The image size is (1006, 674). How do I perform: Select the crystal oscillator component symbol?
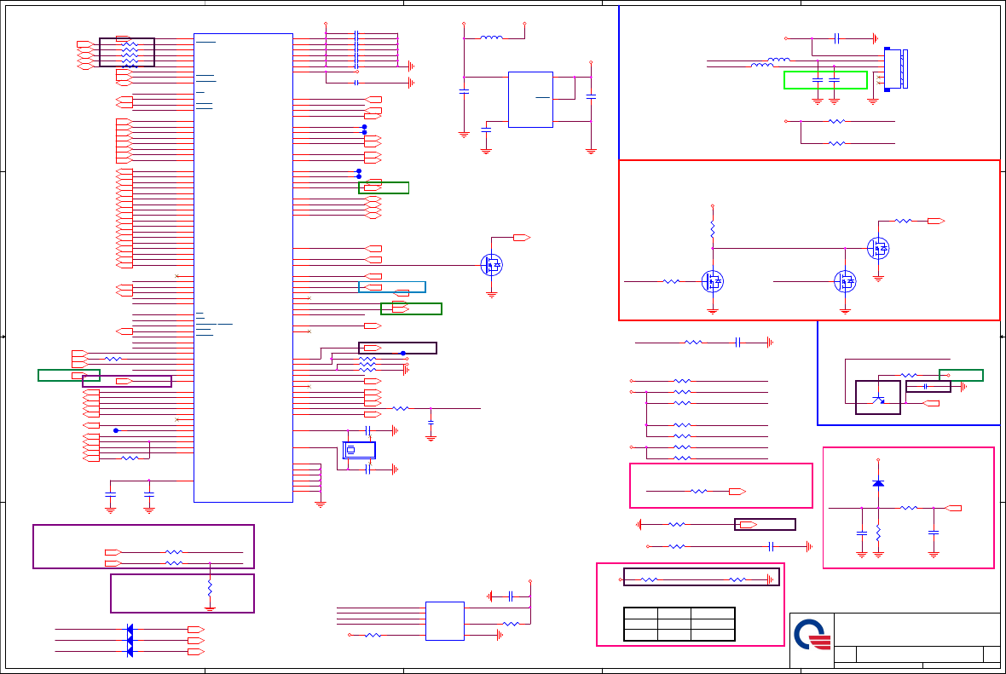click(359, 450)
